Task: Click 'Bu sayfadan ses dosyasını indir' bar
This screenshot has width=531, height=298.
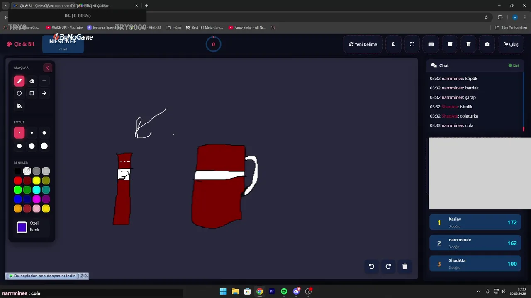Action: [x=44, y=276]
